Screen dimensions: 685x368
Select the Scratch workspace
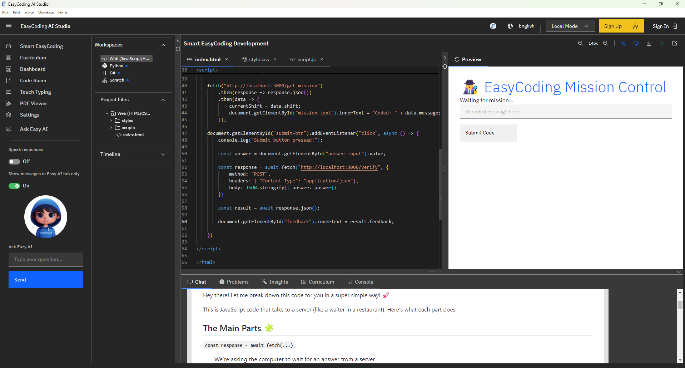[x=117, y=80]
